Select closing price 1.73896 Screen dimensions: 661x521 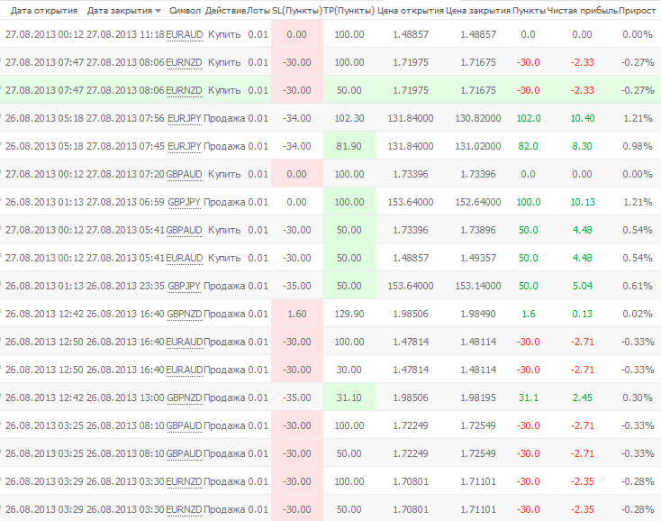pyautogui.click(x=478, y=230)
